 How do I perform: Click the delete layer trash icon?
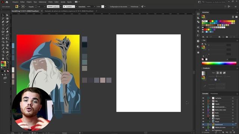tap(234, 133)
